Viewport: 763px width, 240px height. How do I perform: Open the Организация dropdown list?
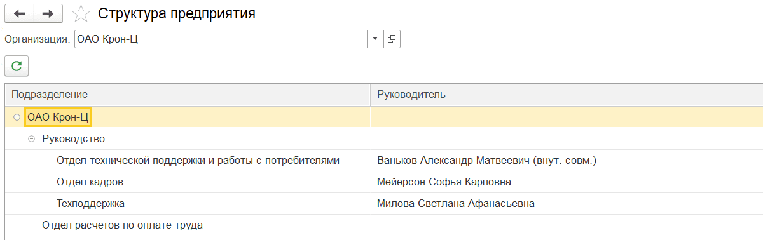pos(375,39)
